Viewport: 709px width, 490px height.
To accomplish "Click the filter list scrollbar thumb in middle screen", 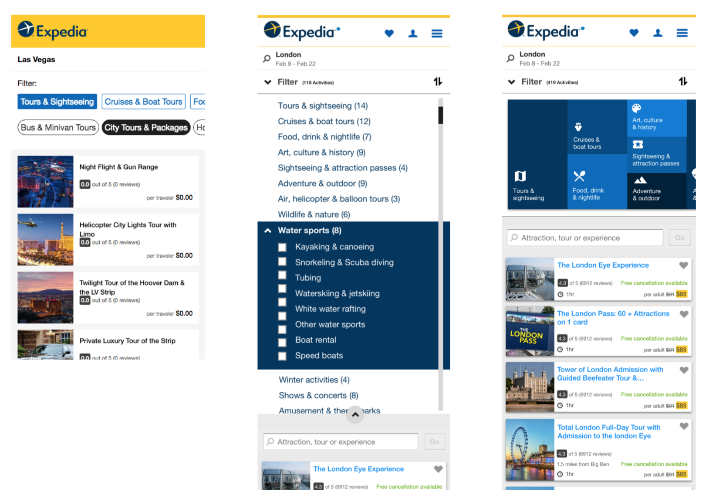I will 440,115.
